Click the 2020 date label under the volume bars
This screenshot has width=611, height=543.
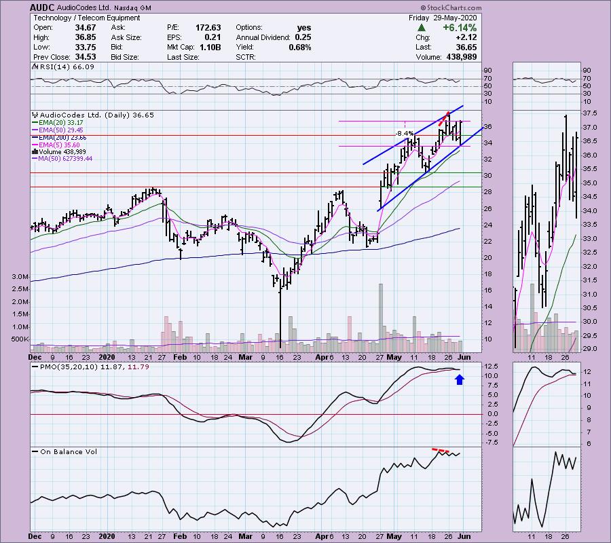point(107,357)
